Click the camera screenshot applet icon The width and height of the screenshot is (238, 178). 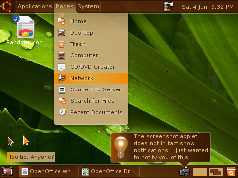point(185,172)
